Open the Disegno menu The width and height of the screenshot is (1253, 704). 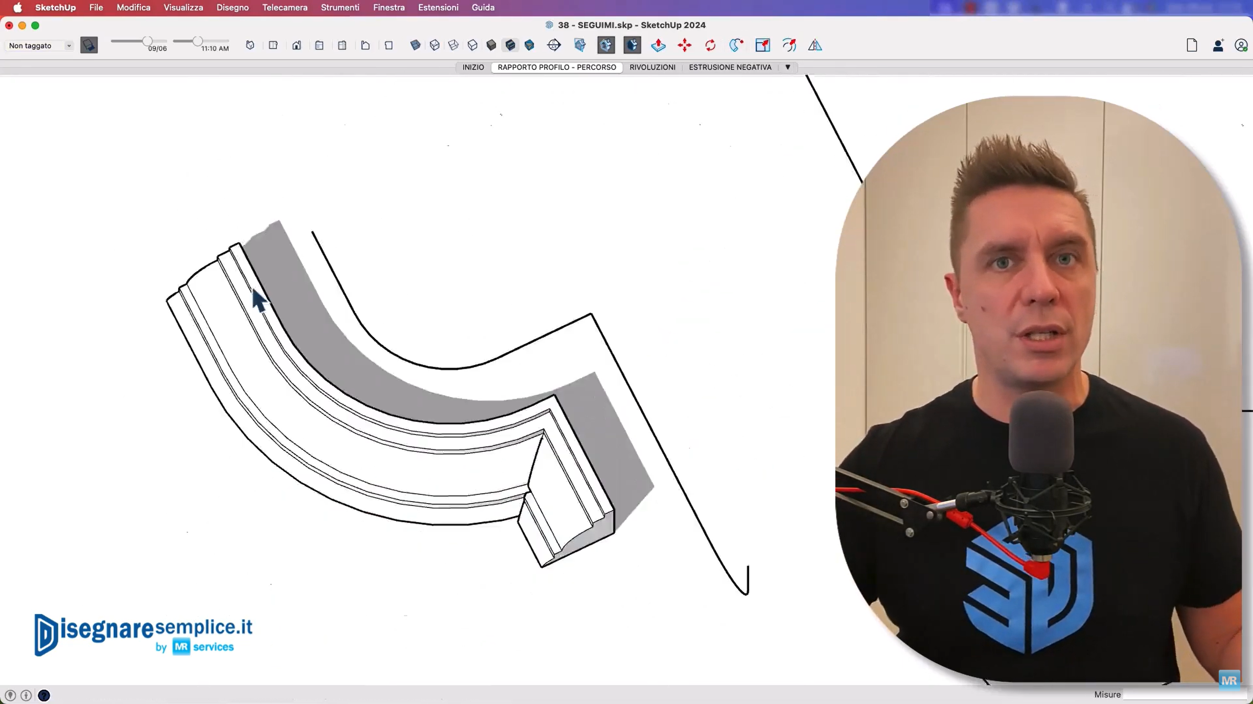(x=232, y=7)
